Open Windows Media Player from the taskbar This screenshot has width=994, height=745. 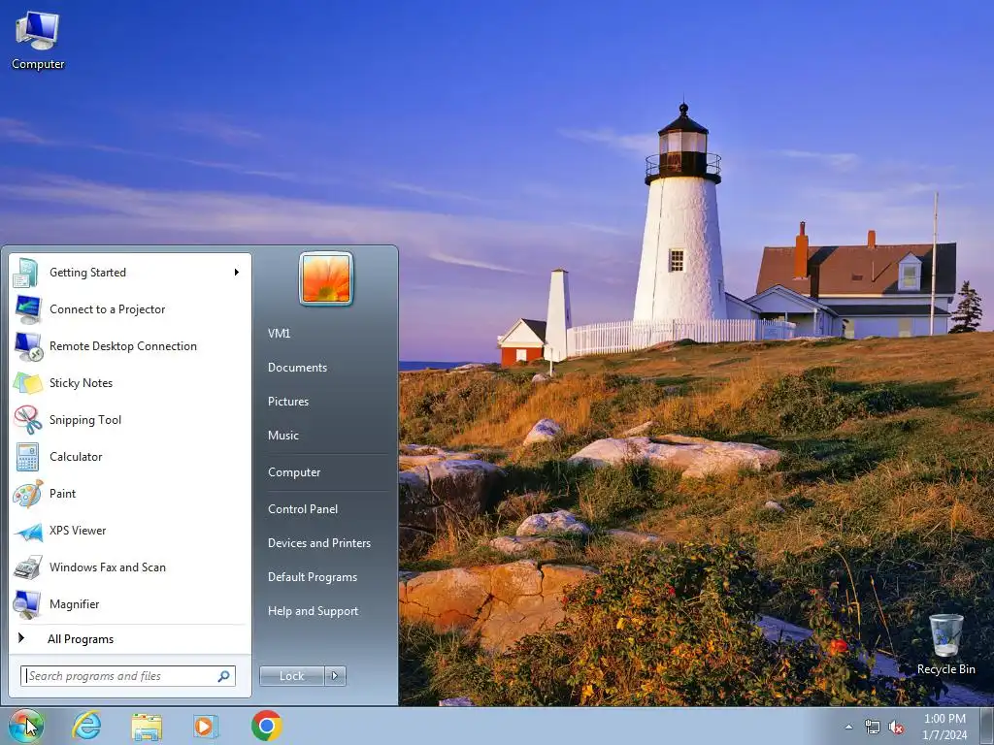(x=206, y=726)
